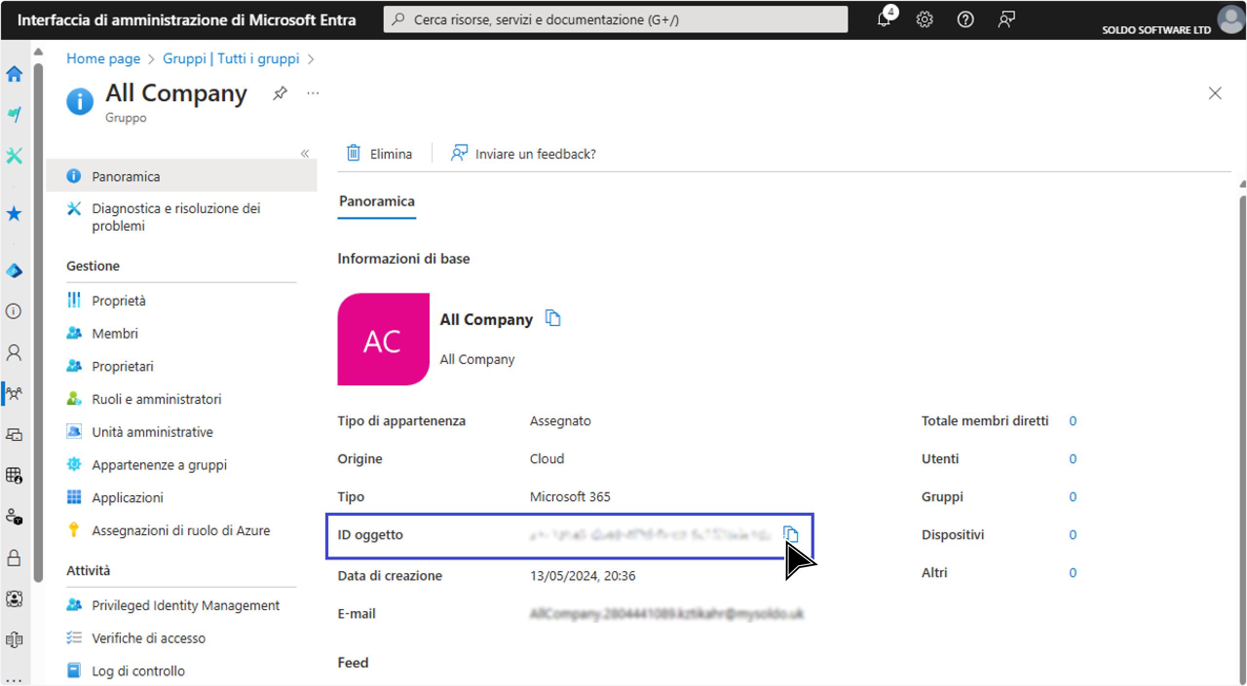Copy the ID oggetto value
This screenshot has height=686, width=1247.
pyautogui.click(x=791, y=534)
